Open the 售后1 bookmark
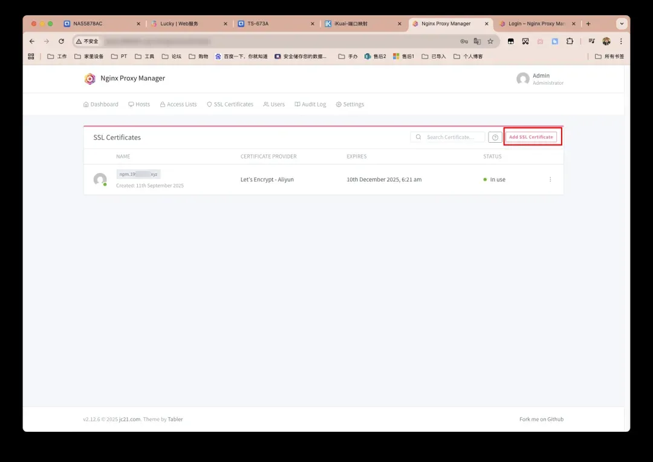This screenshot has width=653, height=462. (x=403, y=56)
